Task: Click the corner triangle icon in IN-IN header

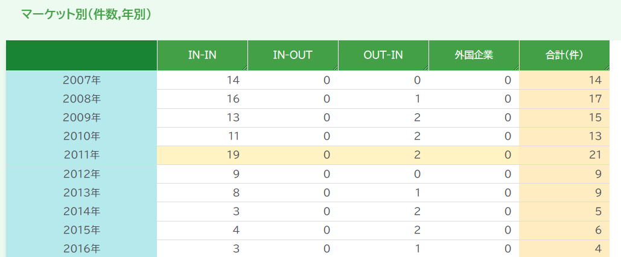Action: pyautogui.click(x=245, y=68)
